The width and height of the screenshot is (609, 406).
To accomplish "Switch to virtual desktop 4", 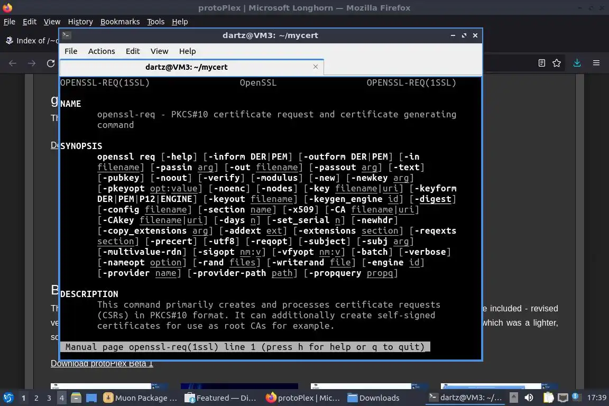I will [61, 398].
